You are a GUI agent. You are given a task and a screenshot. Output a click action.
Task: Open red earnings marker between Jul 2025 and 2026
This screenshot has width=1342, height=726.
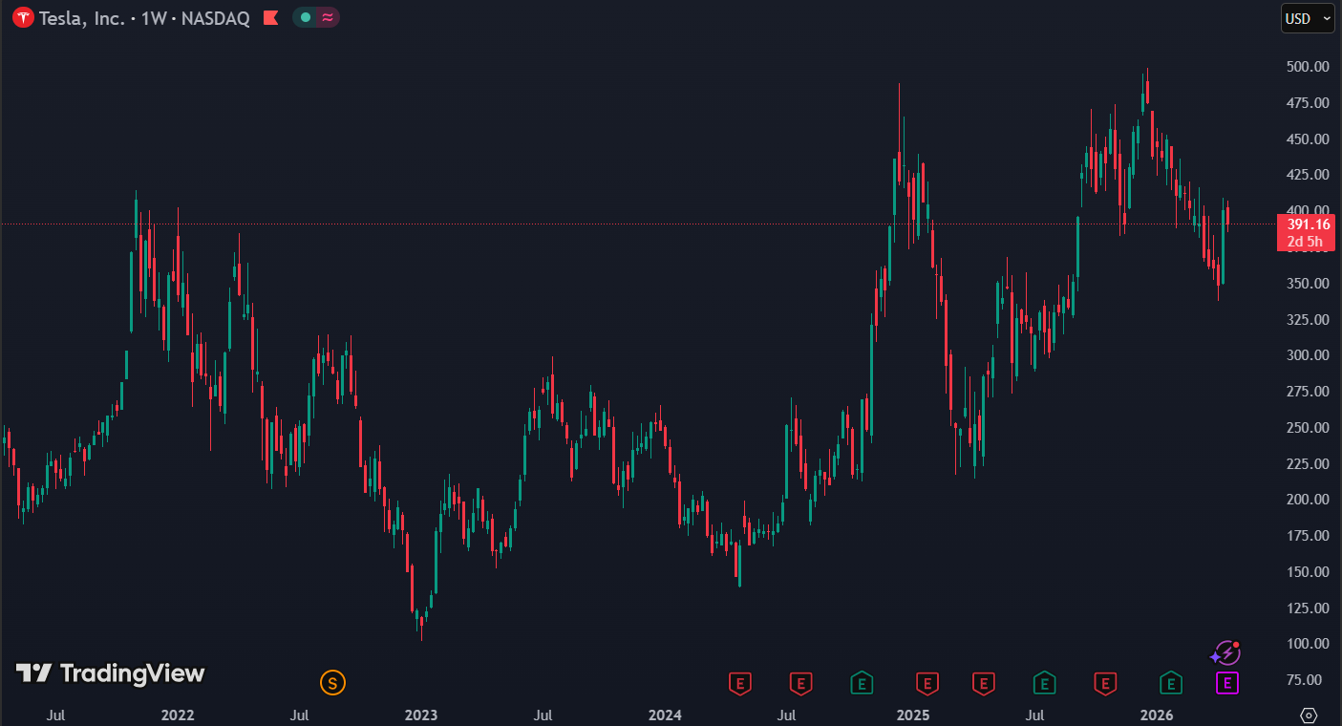coord(1105,683)
